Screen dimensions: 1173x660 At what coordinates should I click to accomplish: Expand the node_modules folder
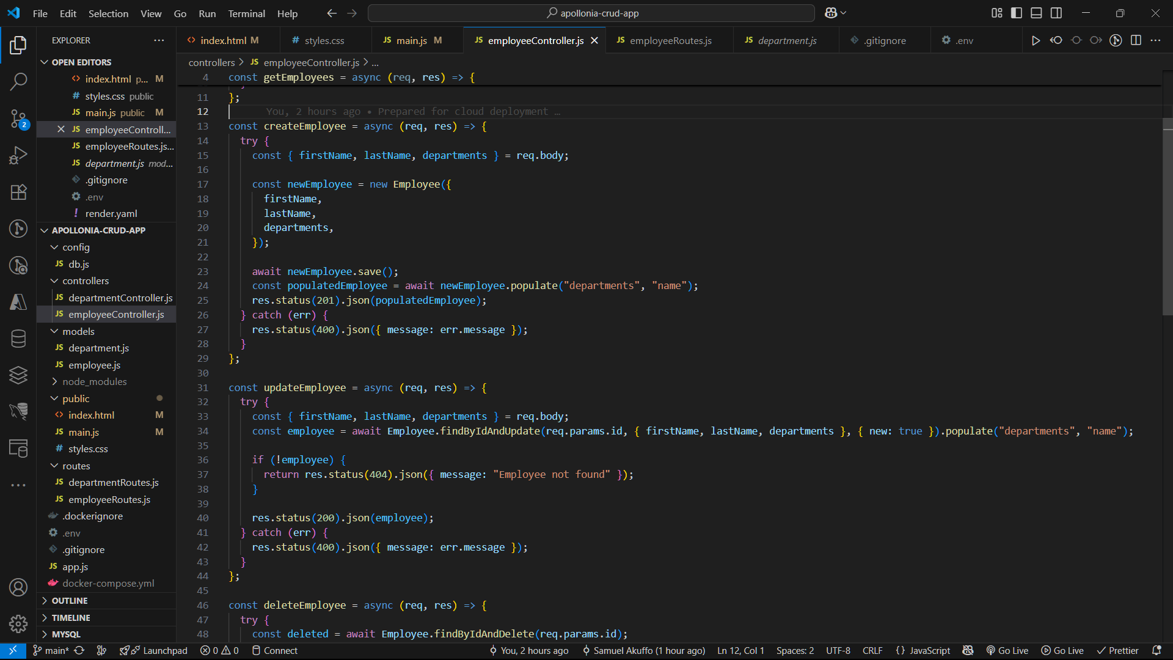pos(106,382)
